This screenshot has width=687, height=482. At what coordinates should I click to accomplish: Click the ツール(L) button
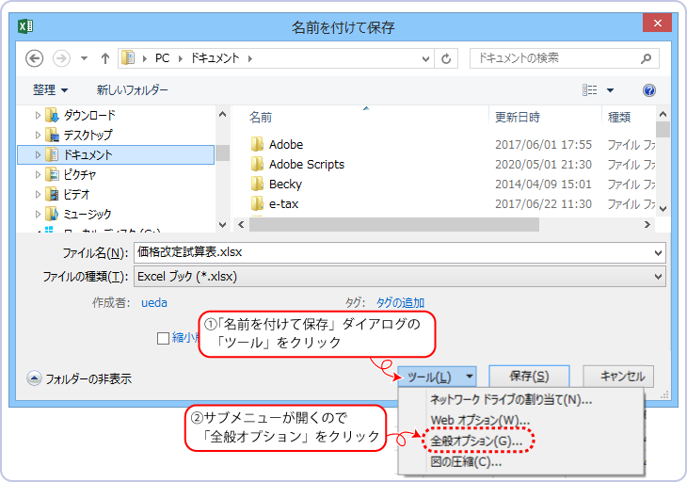point(437,377)
